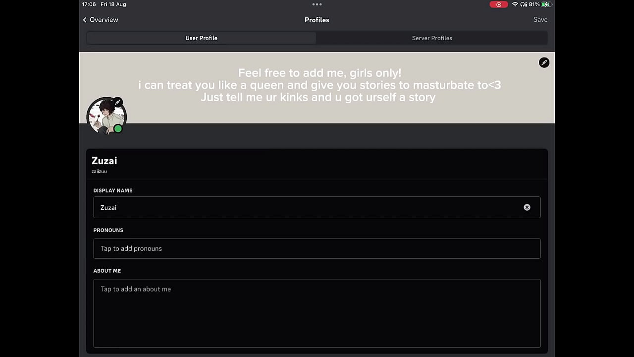
Task: Focus the Display Name field
Action: click(x=307, y=207)
